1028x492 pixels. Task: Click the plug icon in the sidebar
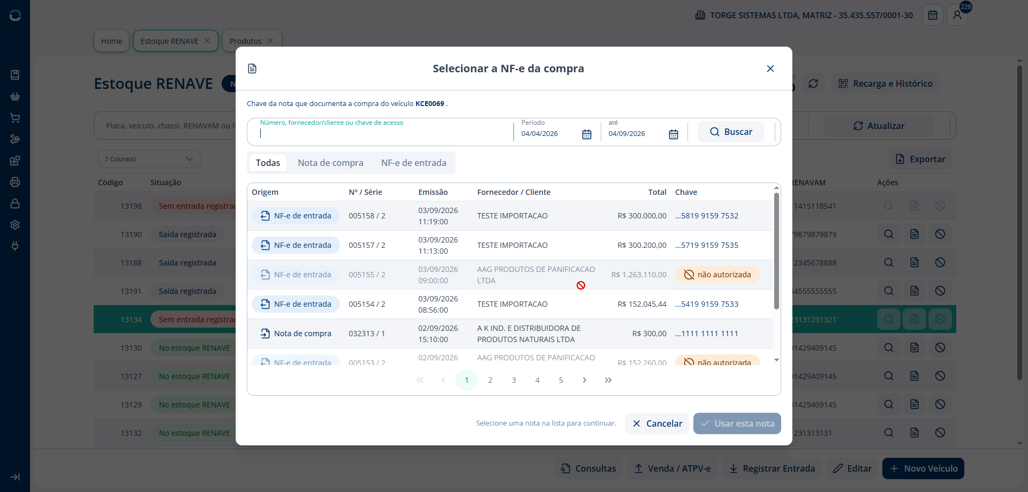point(15,246)
